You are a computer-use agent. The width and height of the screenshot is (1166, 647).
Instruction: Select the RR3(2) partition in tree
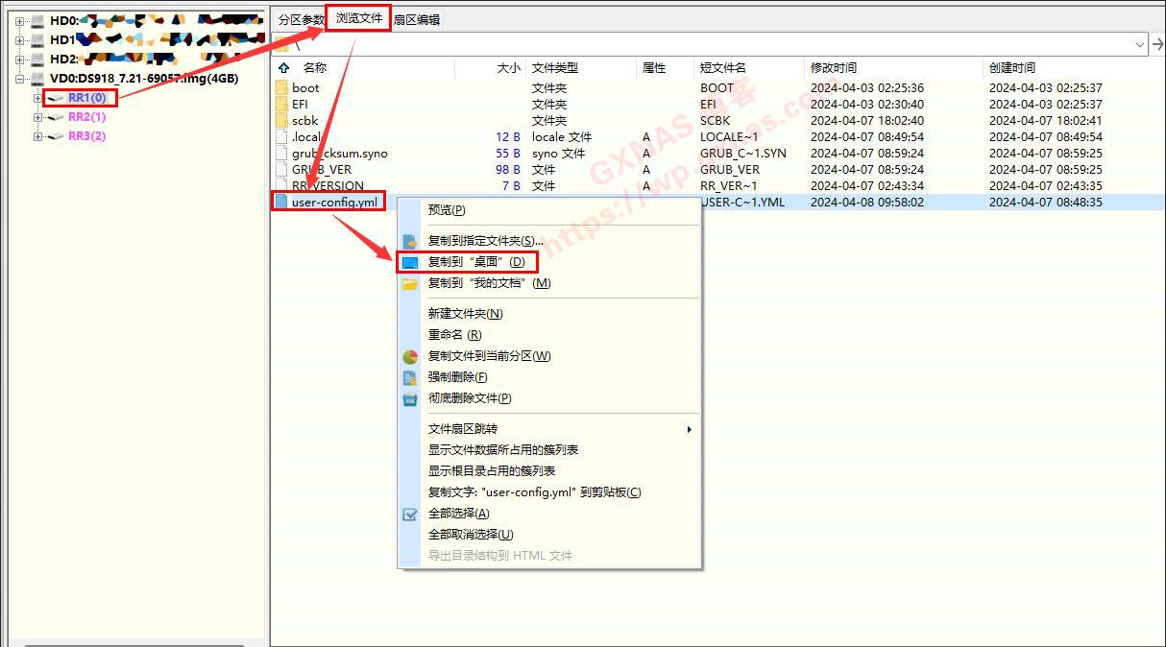86,136
